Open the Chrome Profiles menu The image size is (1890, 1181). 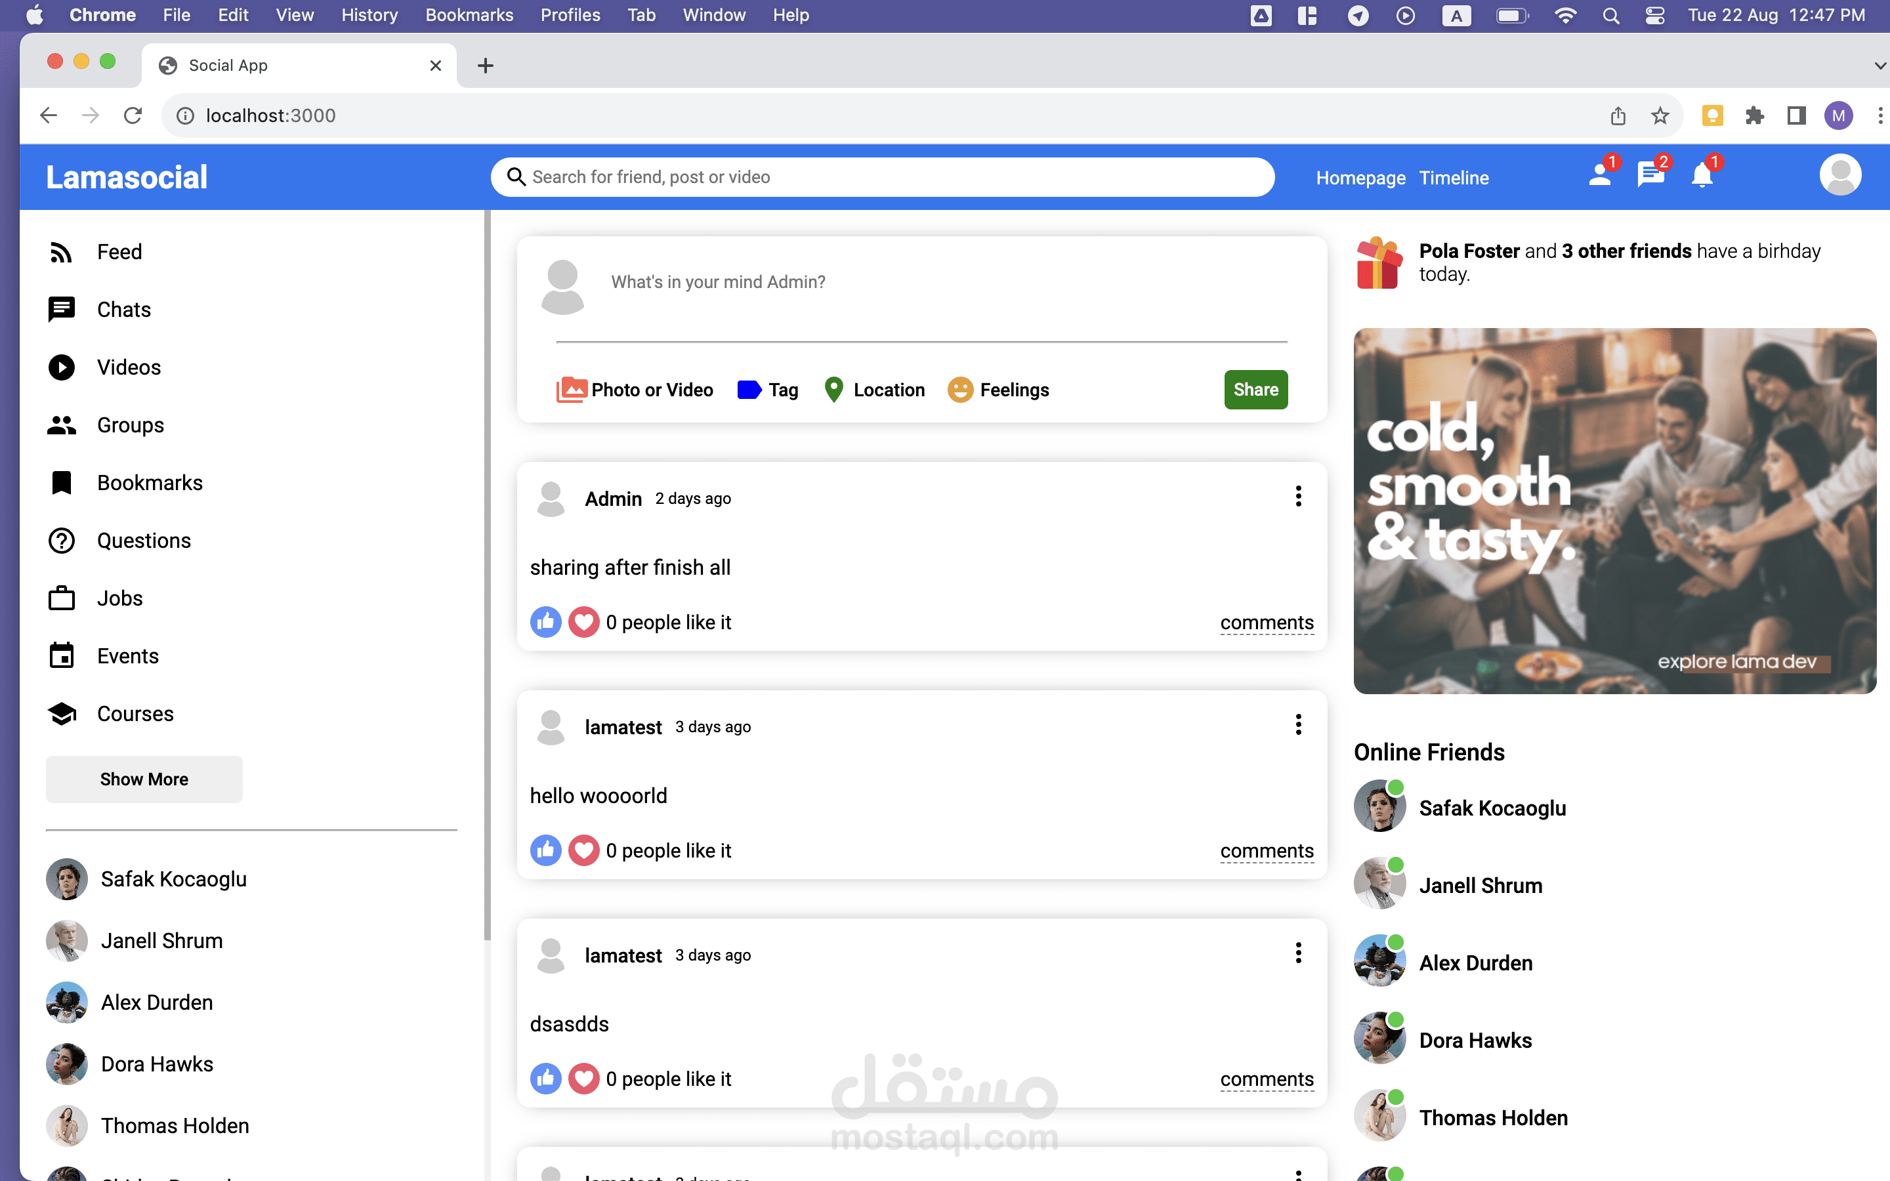(x=570, y=15)
